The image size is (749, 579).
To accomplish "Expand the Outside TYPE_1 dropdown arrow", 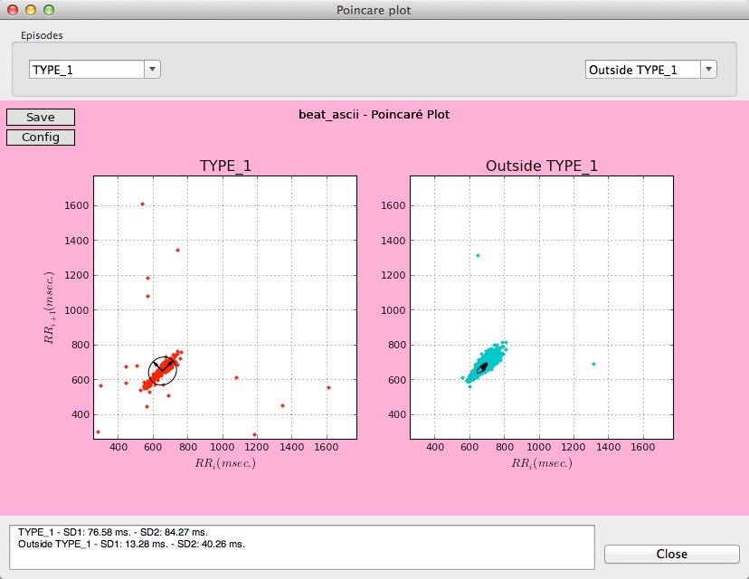I will [708, 70].
